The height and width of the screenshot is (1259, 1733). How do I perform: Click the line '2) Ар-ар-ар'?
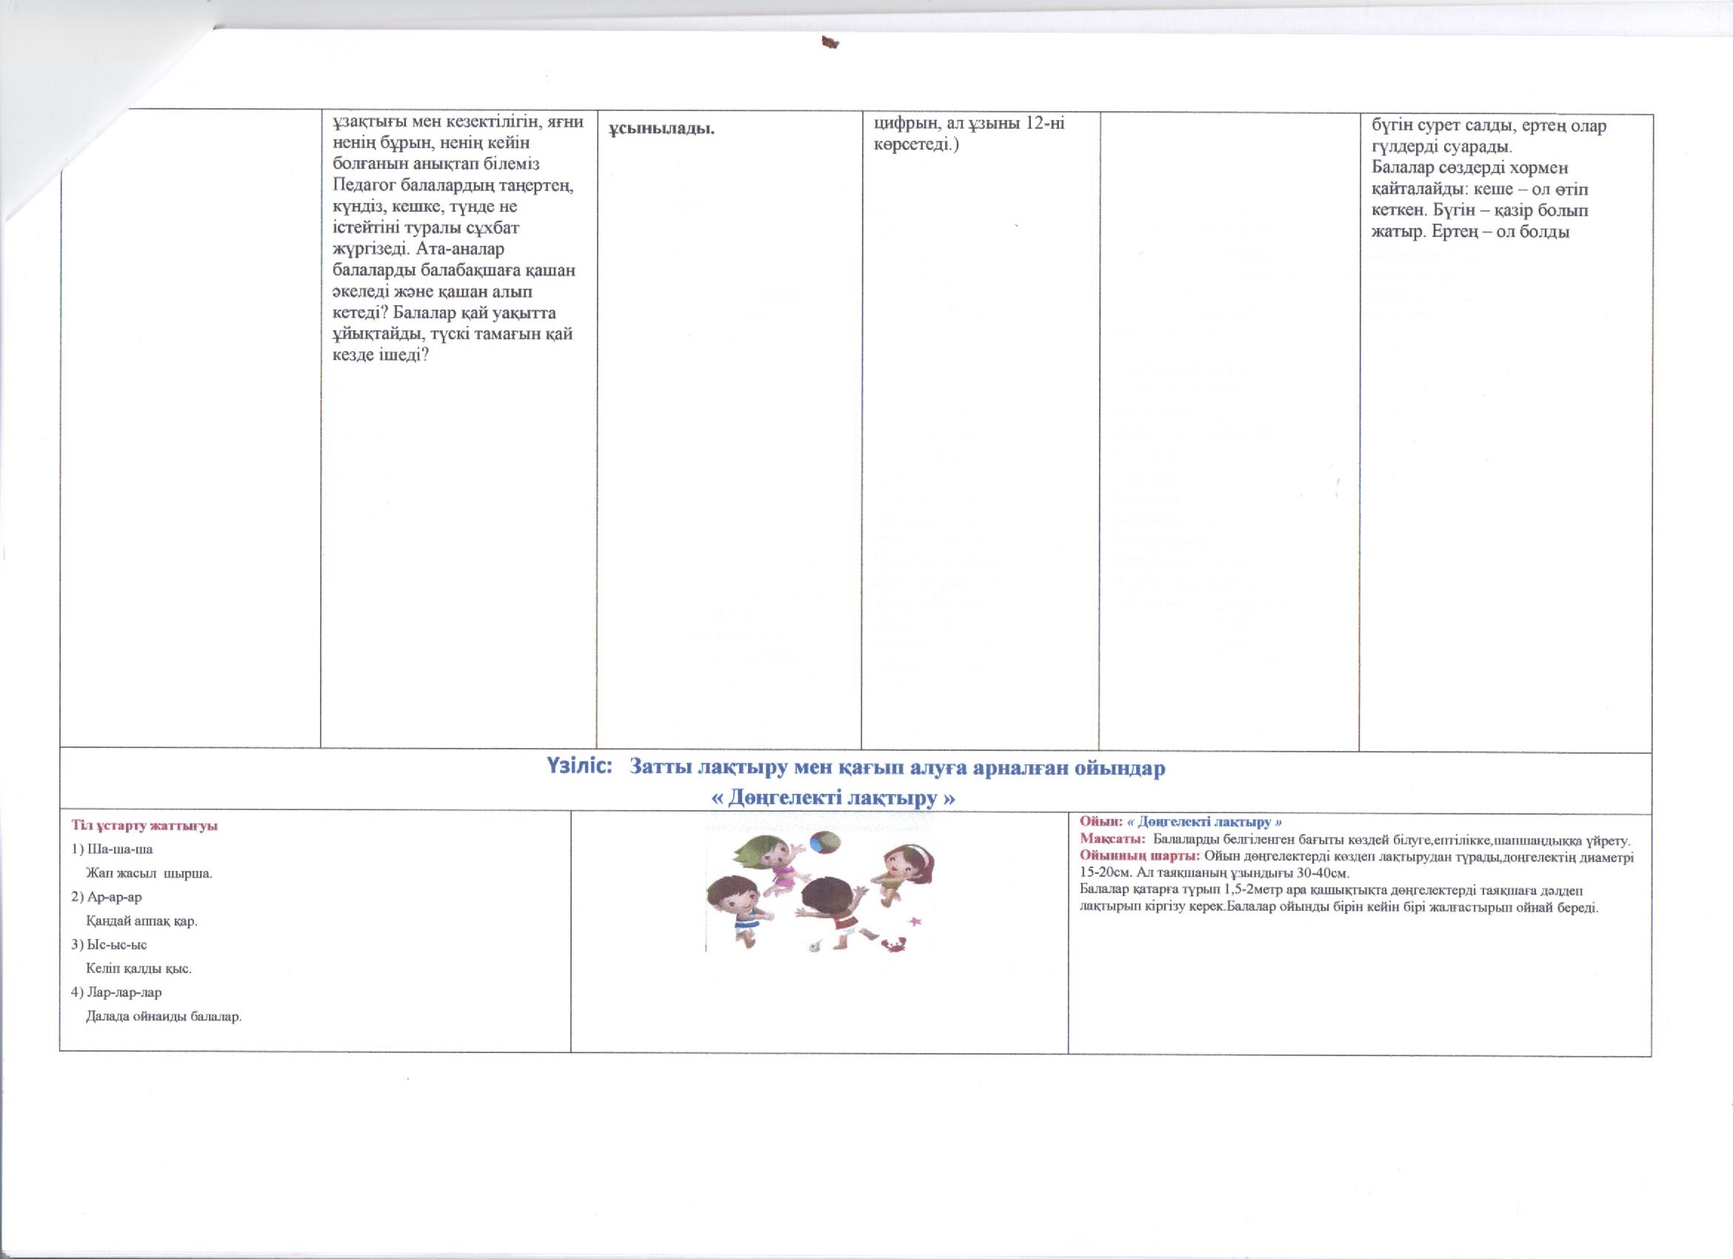(x=107, y=897)
